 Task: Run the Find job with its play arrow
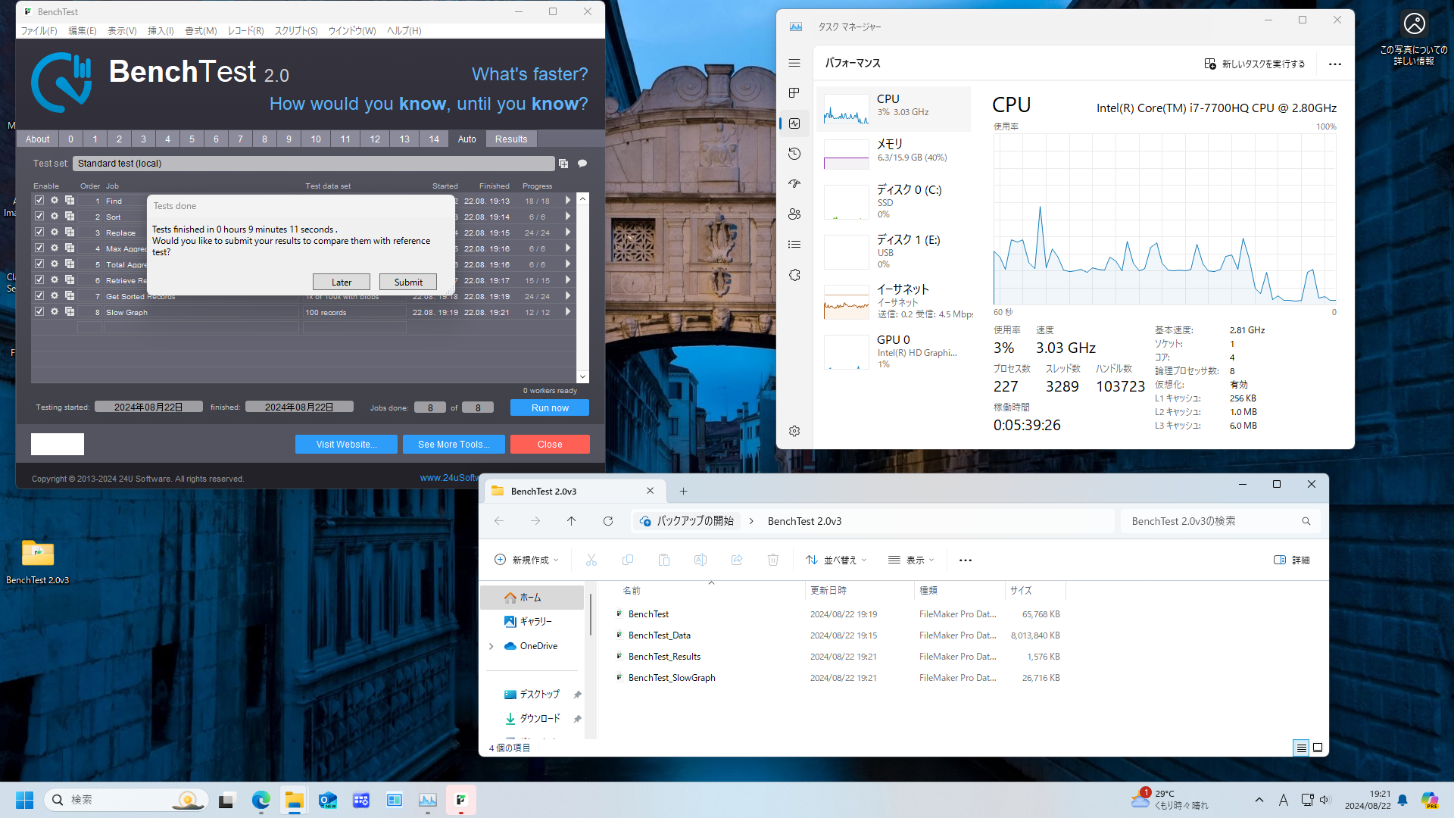[567, 201]
